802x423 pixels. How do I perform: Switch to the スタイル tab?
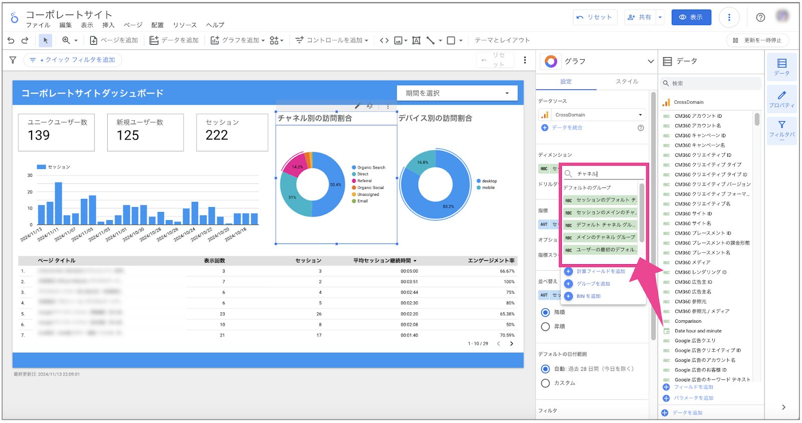(x=627, y=82)
